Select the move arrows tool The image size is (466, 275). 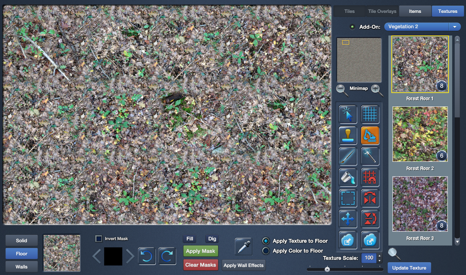pyautogui.click(x=348, y=219)
